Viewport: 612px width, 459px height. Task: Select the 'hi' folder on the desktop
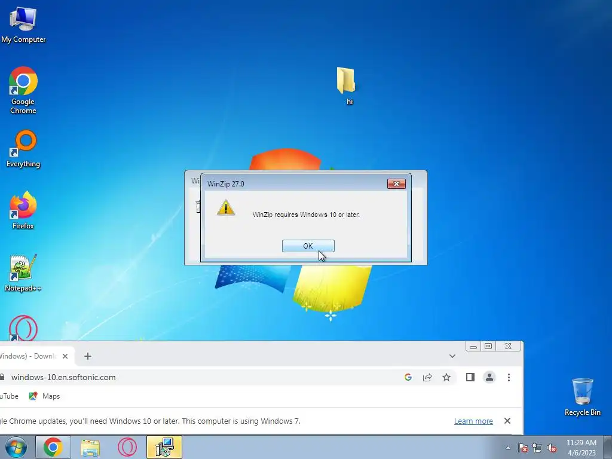coord(346,85)
